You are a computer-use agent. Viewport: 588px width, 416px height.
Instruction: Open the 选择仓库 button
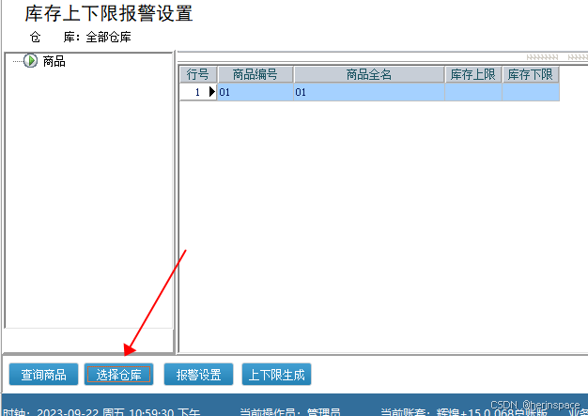pos(118,374)
